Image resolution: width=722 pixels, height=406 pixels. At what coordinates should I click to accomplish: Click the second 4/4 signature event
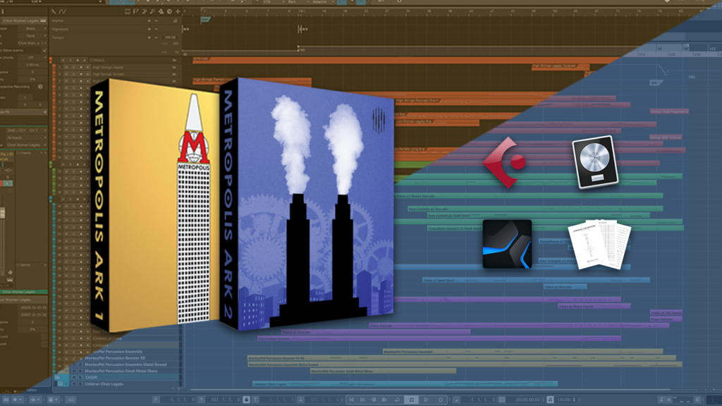[x=302, y=29]
